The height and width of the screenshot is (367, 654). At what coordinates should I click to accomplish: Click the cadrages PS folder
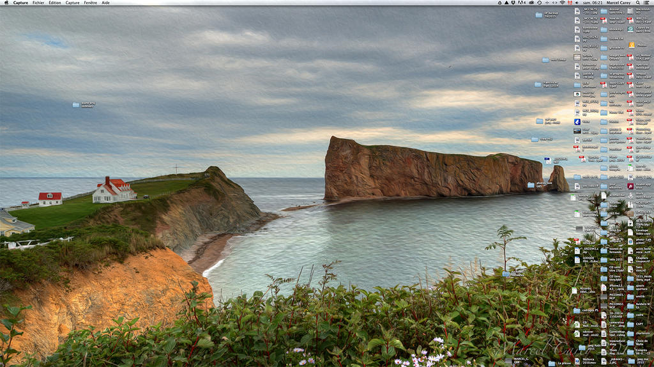[x=577, y=311]
